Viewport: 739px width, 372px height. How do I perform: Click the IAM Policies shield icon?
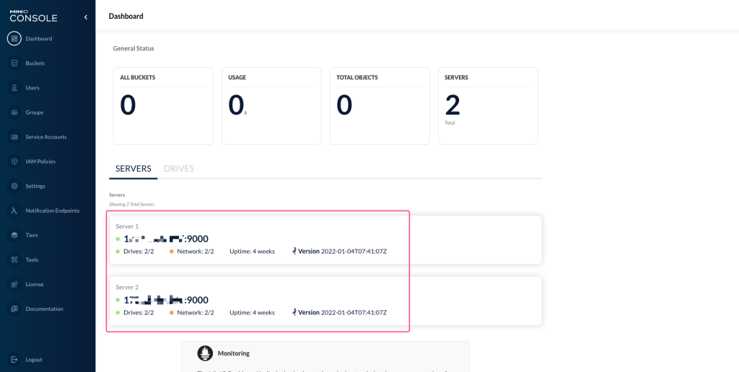[14, 161]
